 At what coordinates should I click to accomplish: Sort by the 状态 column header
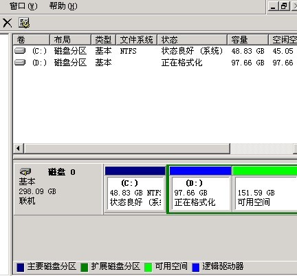[192, 40]
